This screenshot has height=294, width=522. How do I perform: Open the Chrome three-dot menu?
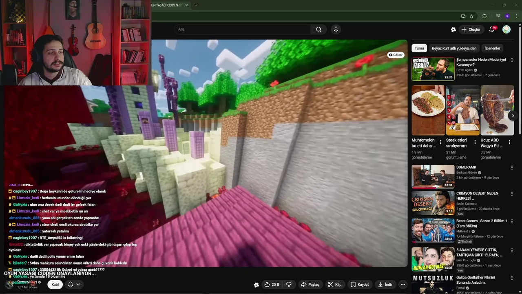point(516,16)
